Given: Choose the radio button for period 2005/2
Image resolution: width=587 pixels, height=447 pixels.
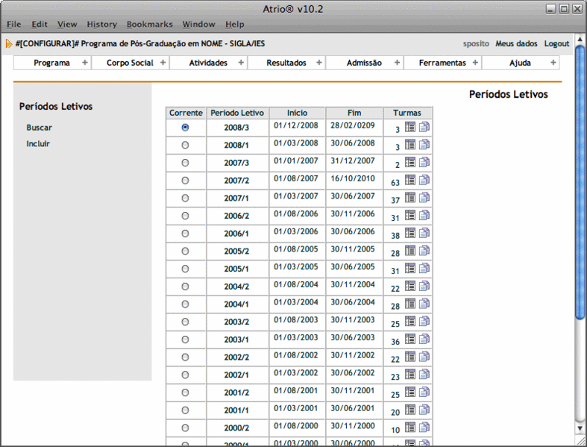Looking at the screenshot, I should [x=185, y=251].
